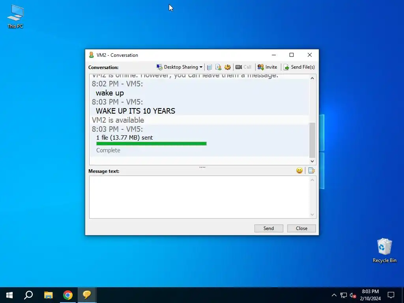
Task: Open the Action Center notifications icon
Action: coord(391,295)
